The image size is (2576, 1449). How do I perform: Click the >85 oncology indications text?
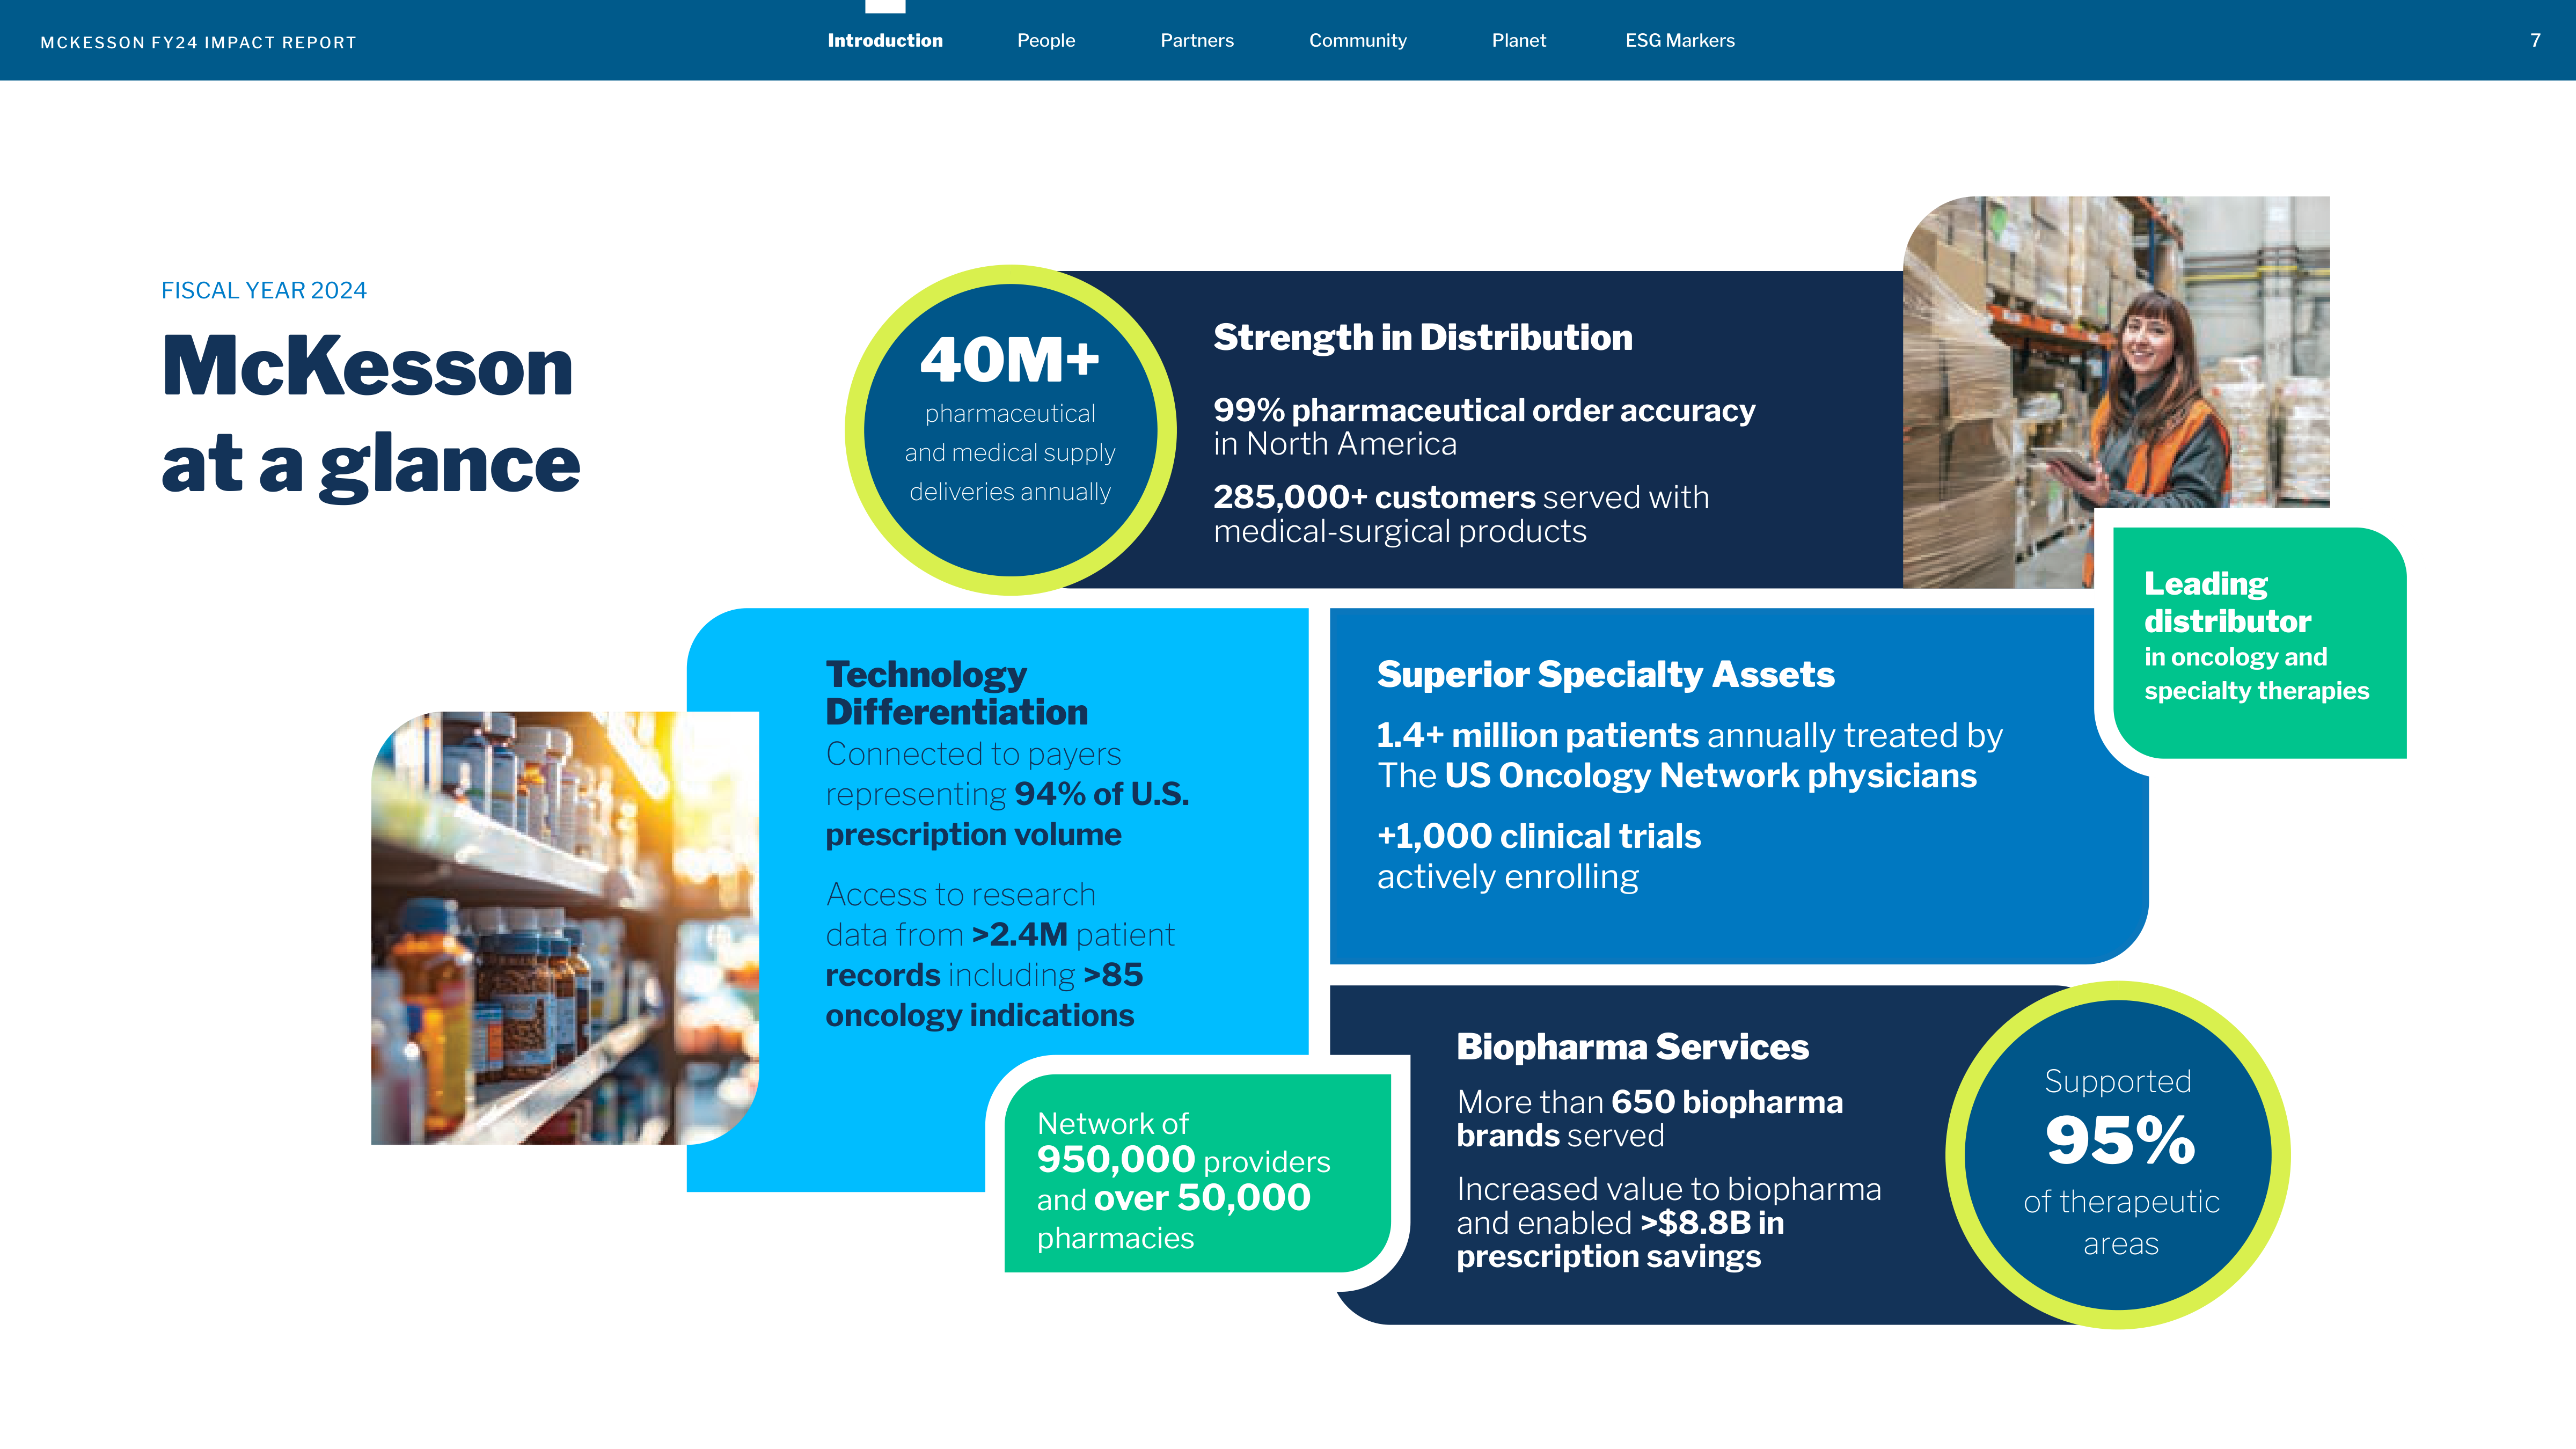(984, 995)
